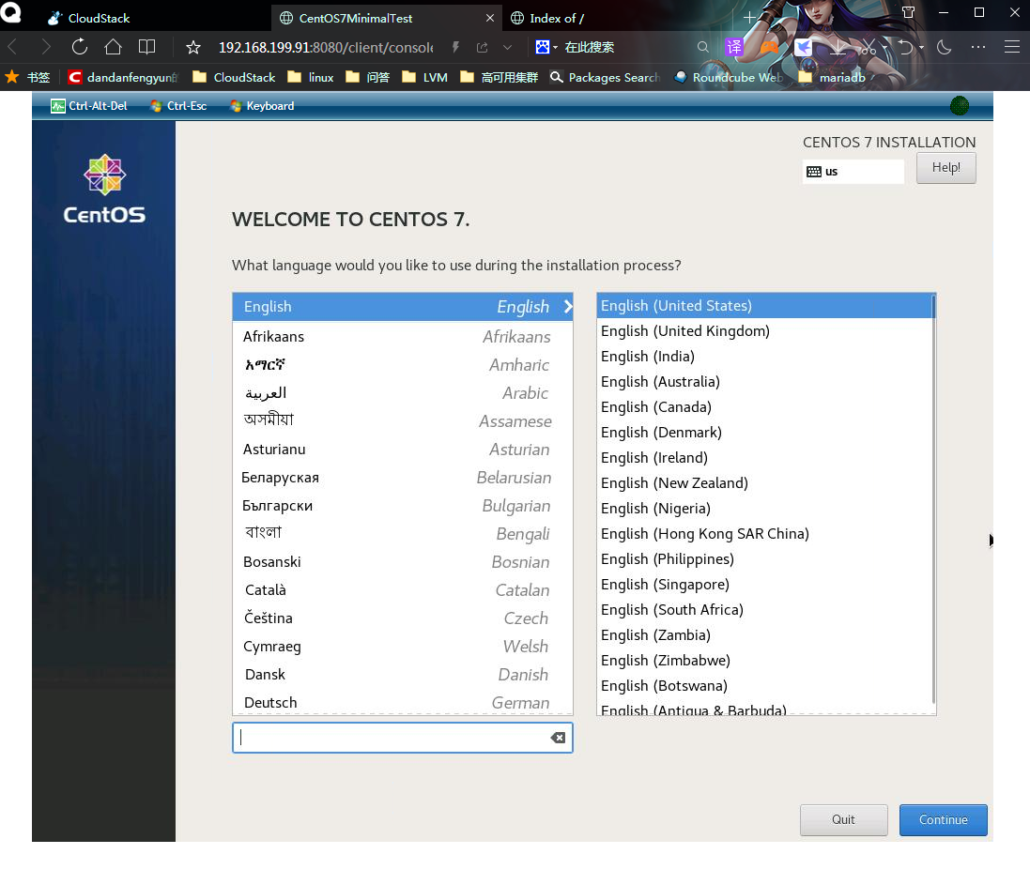Bookmark the page with the star icon
Viewport: 1030px width, 885px height.
point(193,47)
